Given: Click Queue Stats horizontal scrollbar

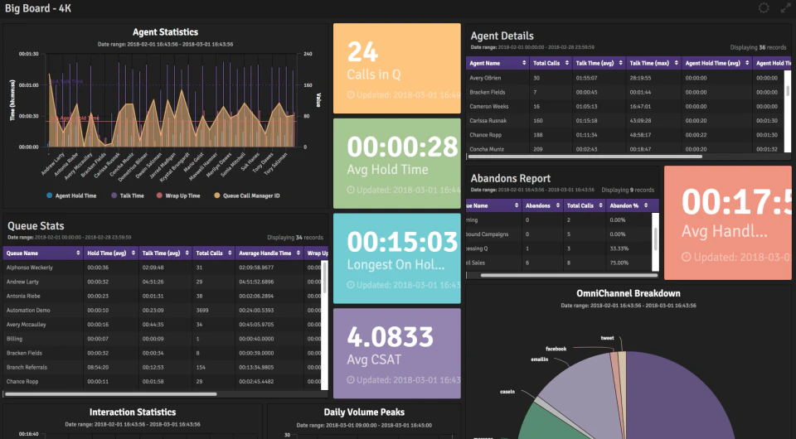Looking at the screenshot, I should click(x=111, y=394).
